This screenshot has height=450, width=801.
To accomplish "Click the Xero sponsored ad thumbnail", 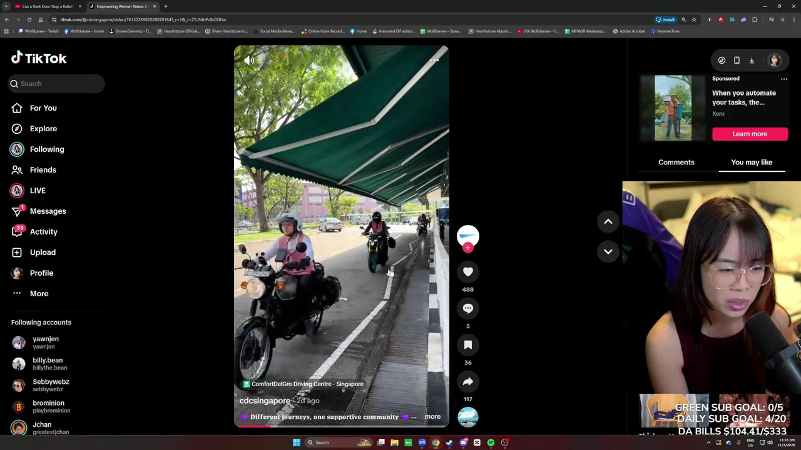I will 673,108.
